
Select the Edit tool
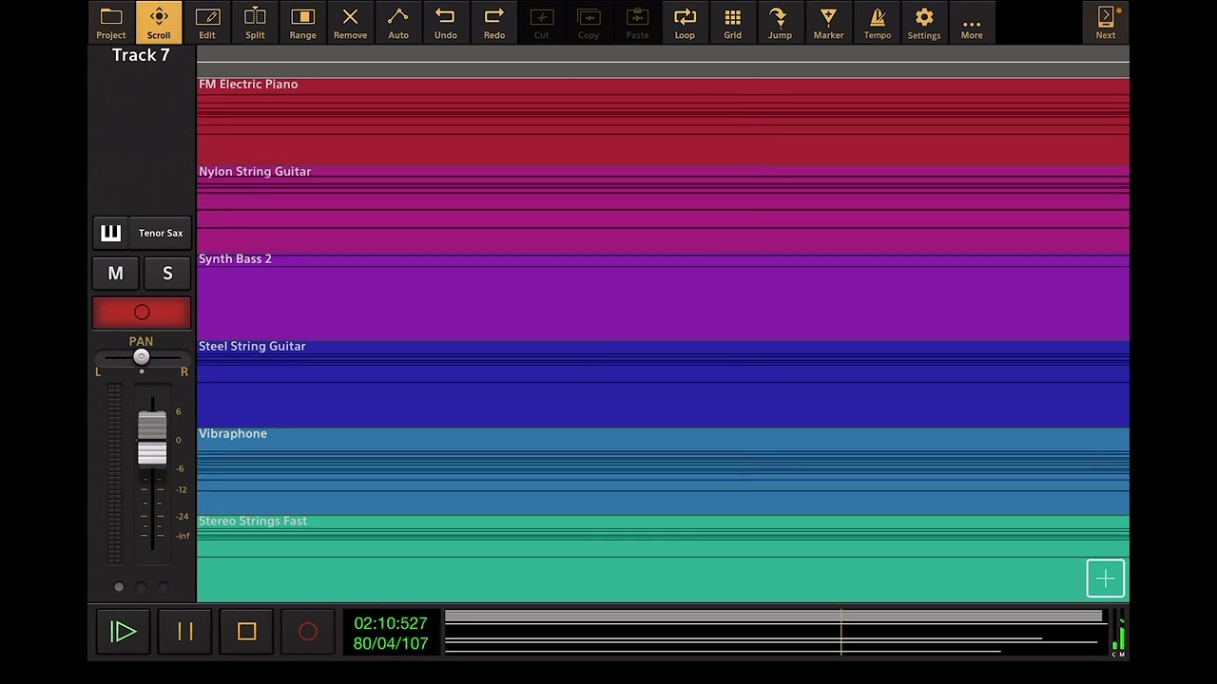[207, 23]
